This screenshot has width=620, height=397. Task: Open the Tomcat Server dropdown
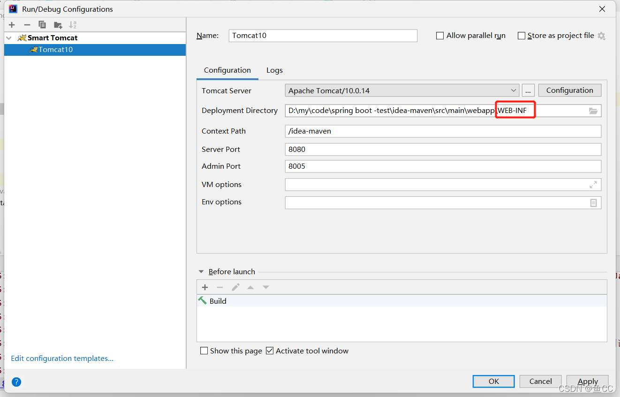pos(402,90)
